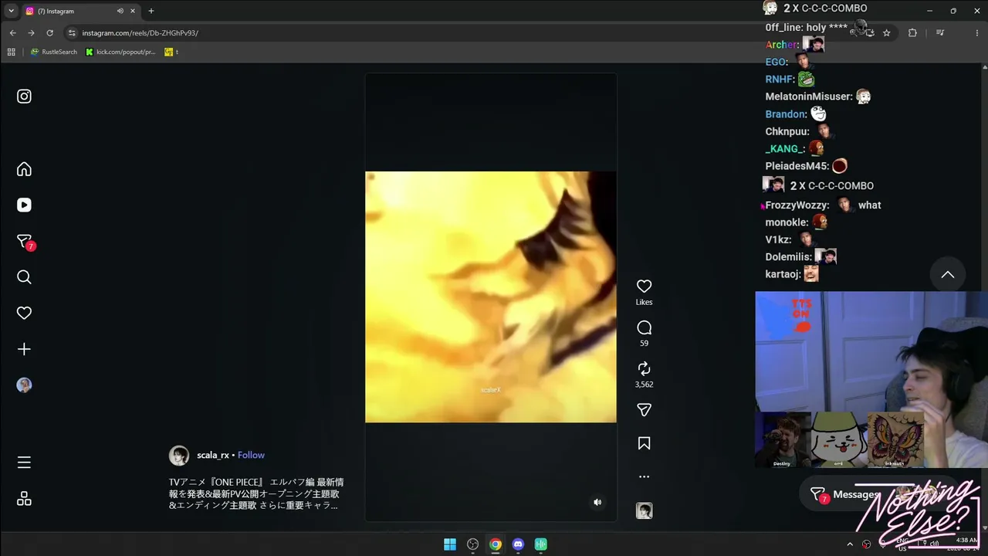Create a new post with plus icon

click(x=24, y=349)
